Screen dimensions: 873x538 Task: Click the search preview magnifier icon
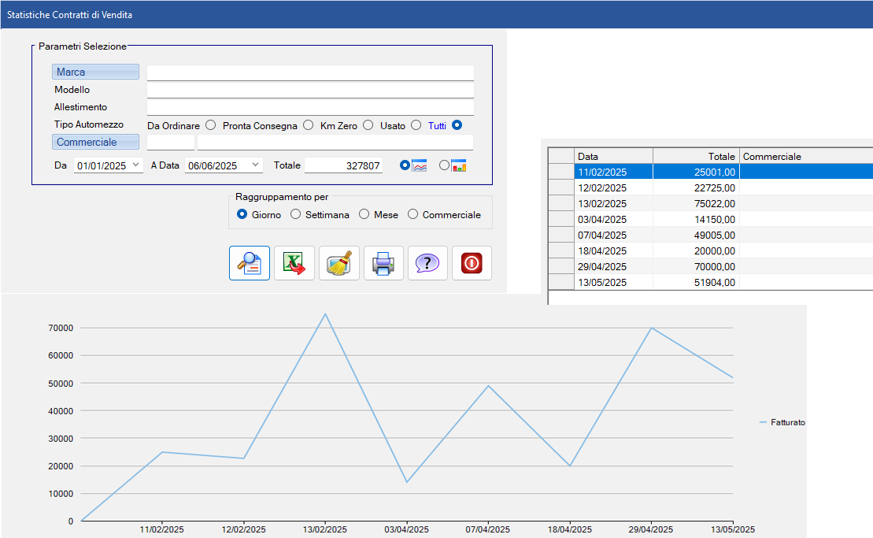250,263
